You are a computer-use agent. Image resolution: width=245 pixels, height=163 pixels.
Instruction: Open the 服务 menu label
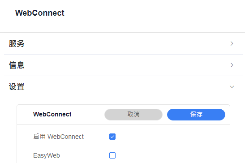point(17,43)
